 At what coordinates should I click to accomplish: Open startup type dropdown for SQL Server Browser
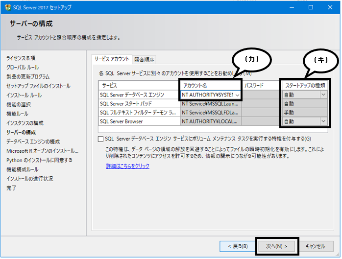323,121
